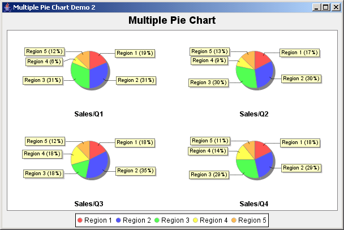Click the Region 5 (11%) label
This screenshot has width=344, height=230.
pyautogui.click(x=209, y=141)
